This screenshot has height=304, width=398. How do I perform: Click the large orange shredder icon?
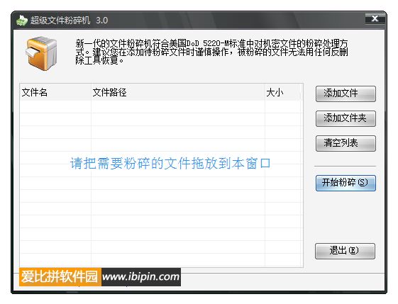point(41,53)
